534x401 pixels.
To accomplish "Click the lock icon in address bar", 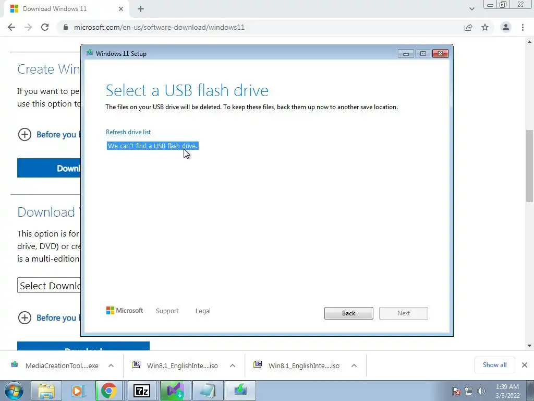I will click(66, 27).
